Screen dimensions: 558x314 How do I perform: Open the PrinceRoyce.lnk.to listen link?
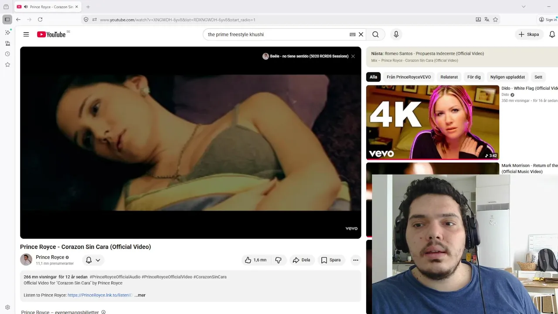pos(100,295)
